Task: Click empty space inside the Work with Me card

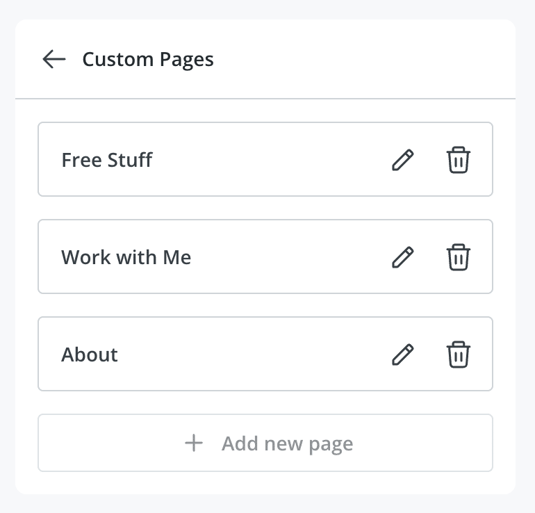Action: tap(290, 256)
